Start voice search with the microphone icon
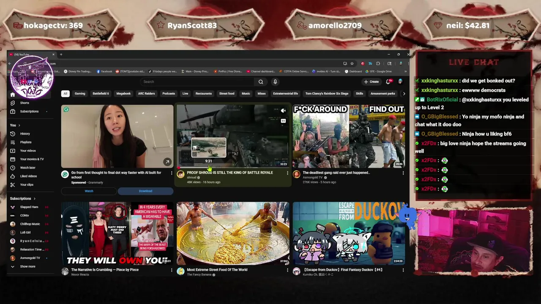The height and width of the screenshot is (304, 541). point(275,82)
